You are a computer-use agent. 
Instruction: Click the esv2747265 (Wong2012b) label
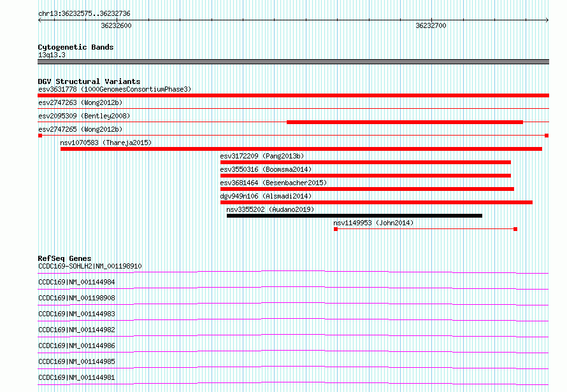point(80,129)
